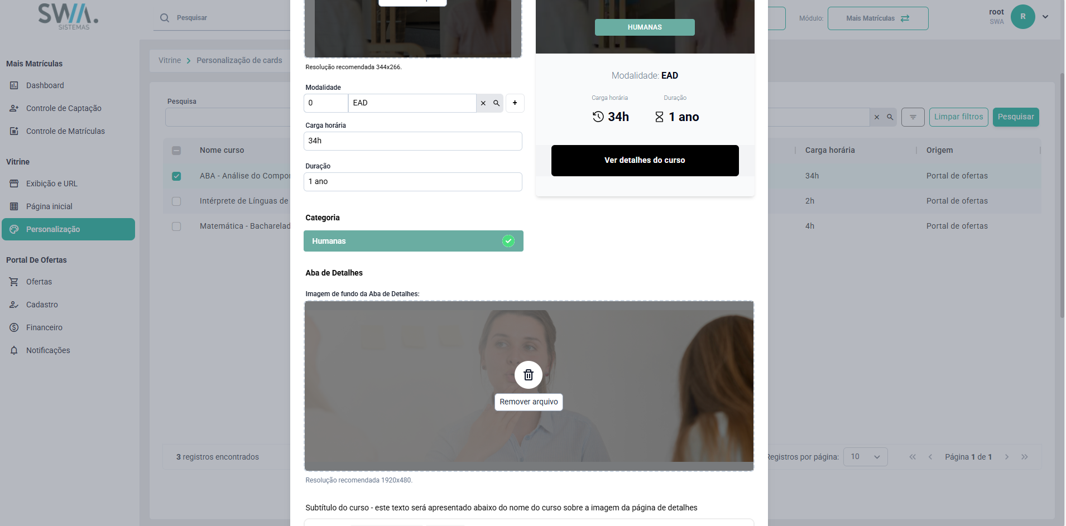Open the filter options icon button
Screen dimensions: 1066x526
point(913,117)
